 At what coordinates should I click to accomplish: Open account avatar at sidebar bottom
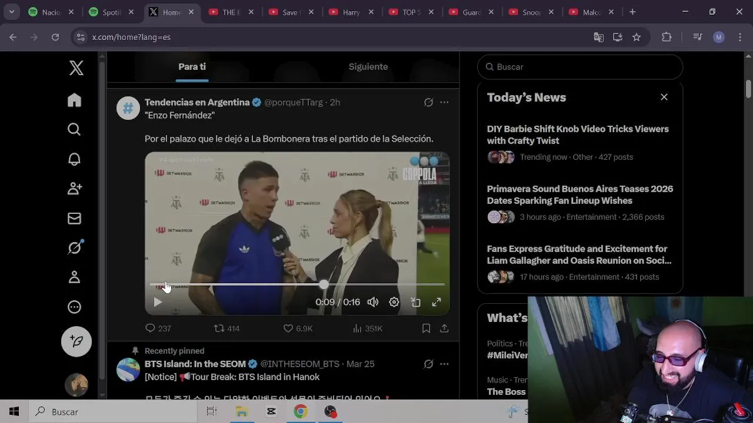tap(76, 385)
